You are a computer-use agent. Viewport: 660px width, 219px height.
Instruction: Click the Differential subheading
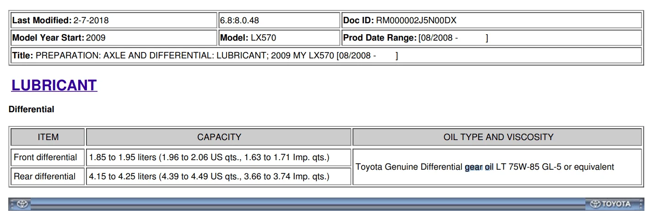coord(32,109)
